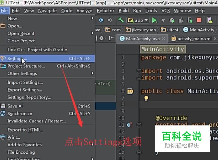Click the com breadcrumb folder

[113, 30]
